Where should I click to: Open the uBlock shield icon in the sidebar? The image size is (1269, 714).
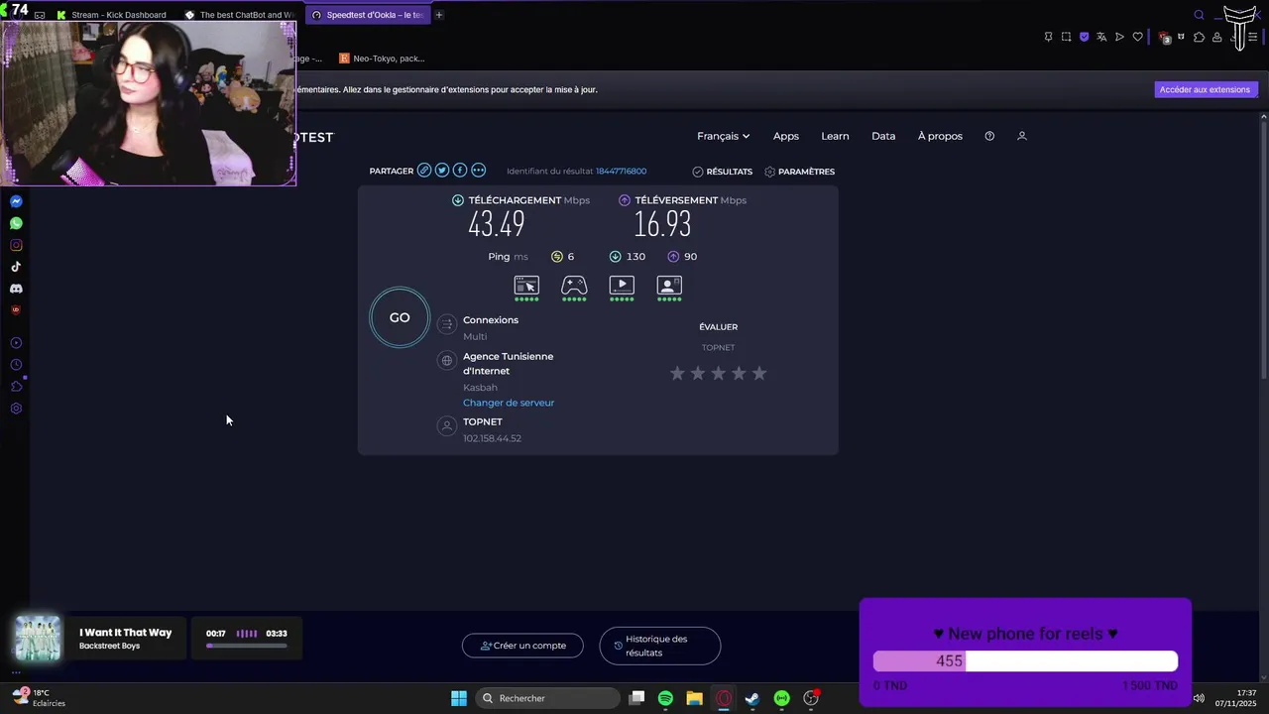(16, 310)
